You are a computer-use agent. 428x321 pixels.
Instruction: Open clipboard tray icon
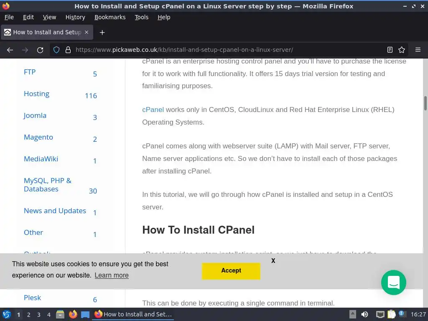click(x=391, y=314)
